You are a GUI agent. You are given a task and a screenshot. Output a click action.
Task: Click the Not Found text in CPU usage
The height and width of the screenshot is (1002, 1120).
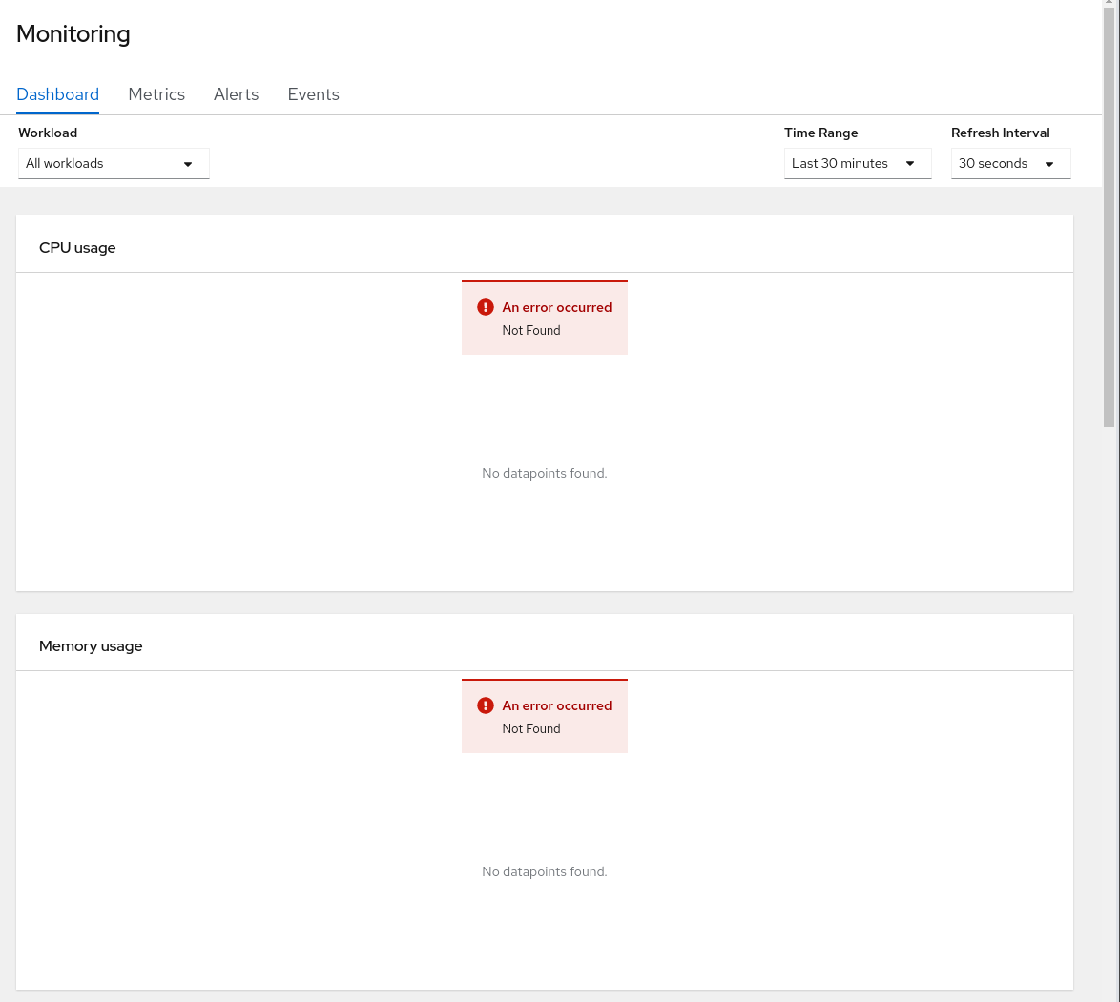click(x=531, y=331)
